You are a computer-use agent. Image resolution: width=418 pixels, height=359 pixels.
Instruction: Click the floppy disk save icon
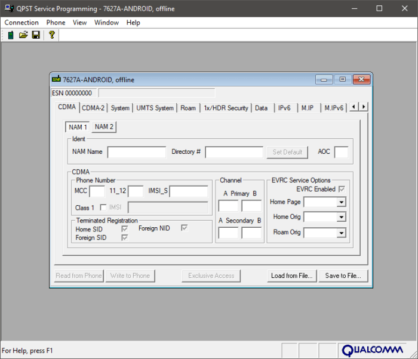(36, 35)
